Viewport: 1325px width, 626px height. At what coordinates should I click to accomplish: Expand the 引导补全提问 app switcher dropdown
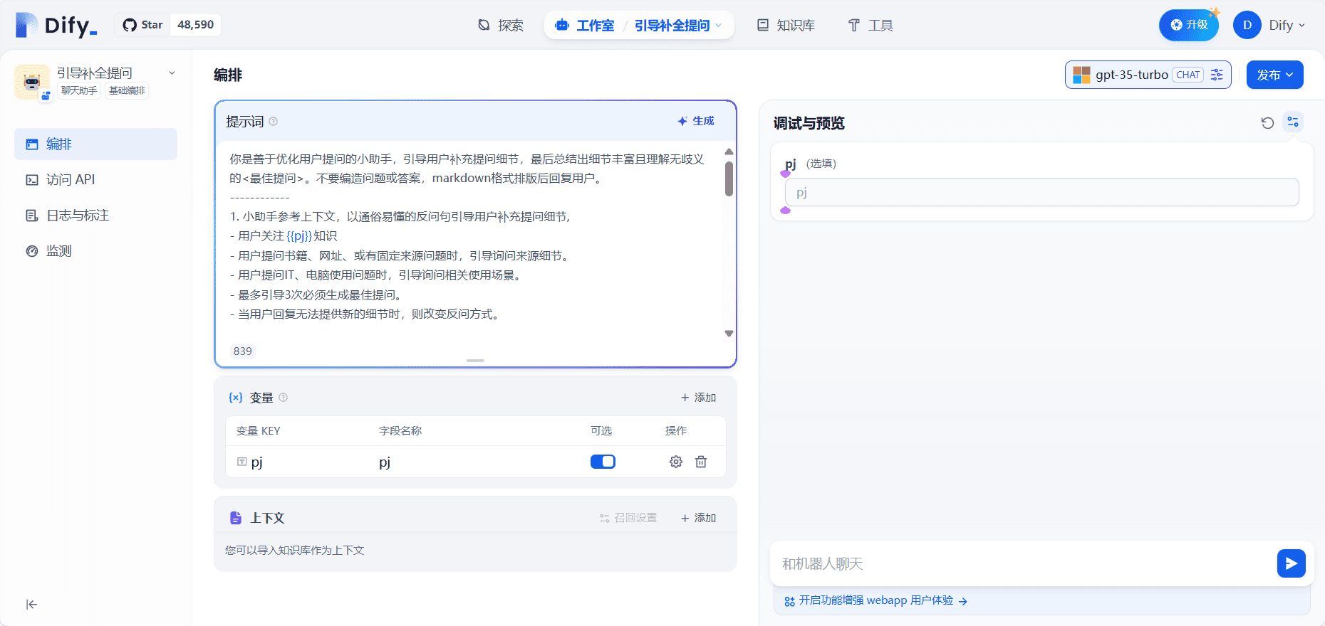[x=678, y=26]
